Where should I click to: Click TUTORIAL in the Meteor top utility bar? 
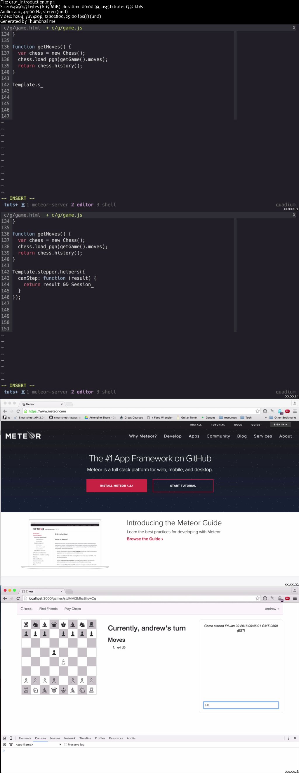click(218, 425)
